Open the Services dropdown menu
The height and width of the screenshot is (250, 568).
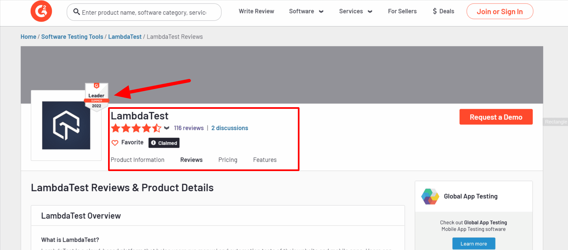click(355, 12)
